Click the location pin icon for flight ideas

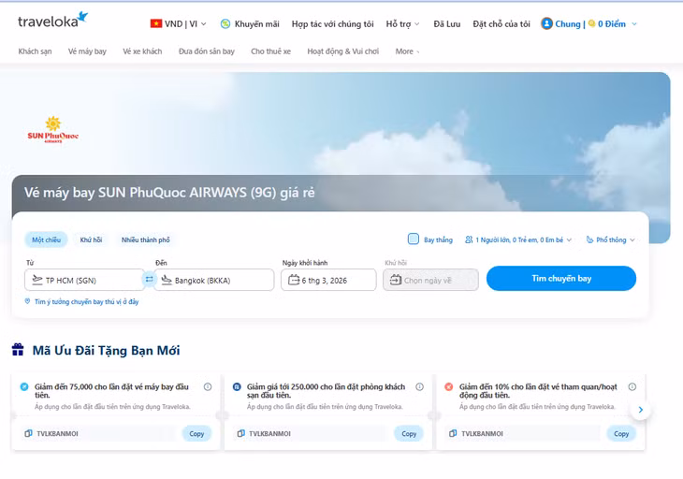(x=27, y=301)
